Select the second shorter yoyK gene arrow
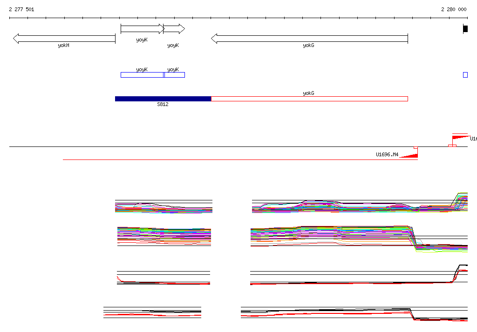The height and width of the screenshot is (332, 477). coord(174,29)
